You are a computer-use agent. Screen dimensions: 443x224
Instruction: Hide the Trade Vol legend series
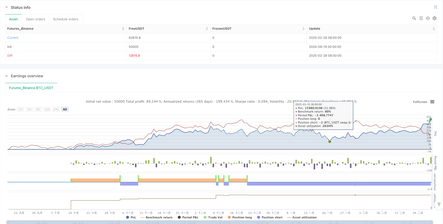(x=213, y=217)
